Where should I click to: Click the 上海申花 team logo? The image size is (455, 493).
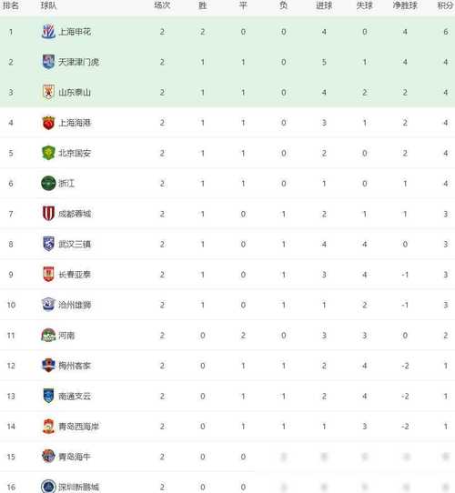48,32
